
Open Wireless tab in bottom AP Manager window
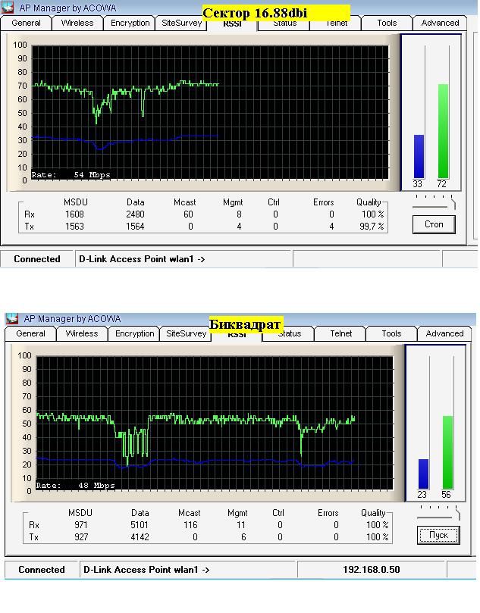(x=82, y=334)
